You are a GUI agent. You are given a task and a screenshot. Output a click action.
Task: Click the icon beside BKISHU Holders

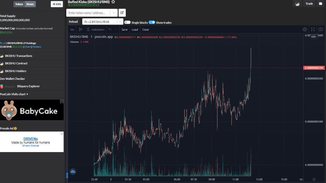click(2, 71)
